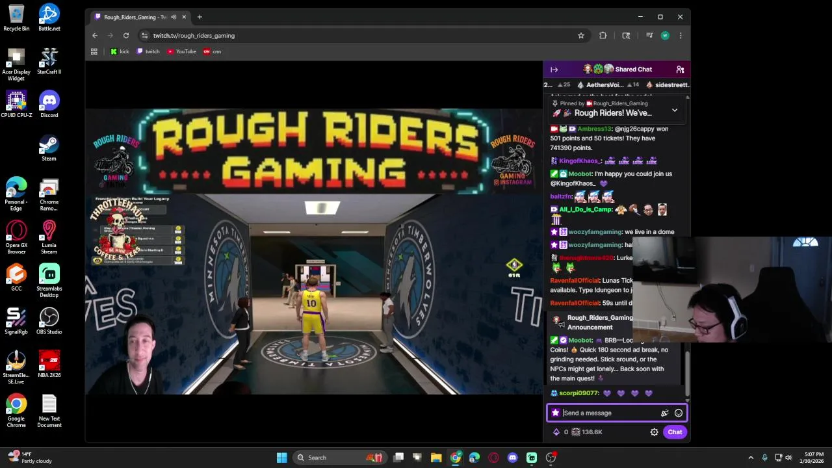The width and height of the screenshot is (832, 468).
Task: Select the Rough_Riders_Gaming browser tab
Action: (140, 17)
